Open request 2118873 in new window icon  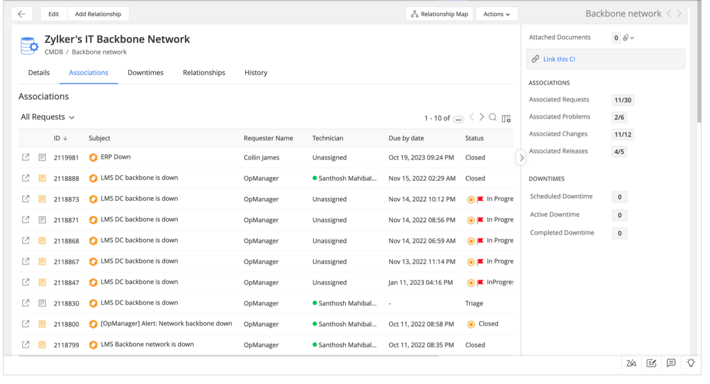26,199
